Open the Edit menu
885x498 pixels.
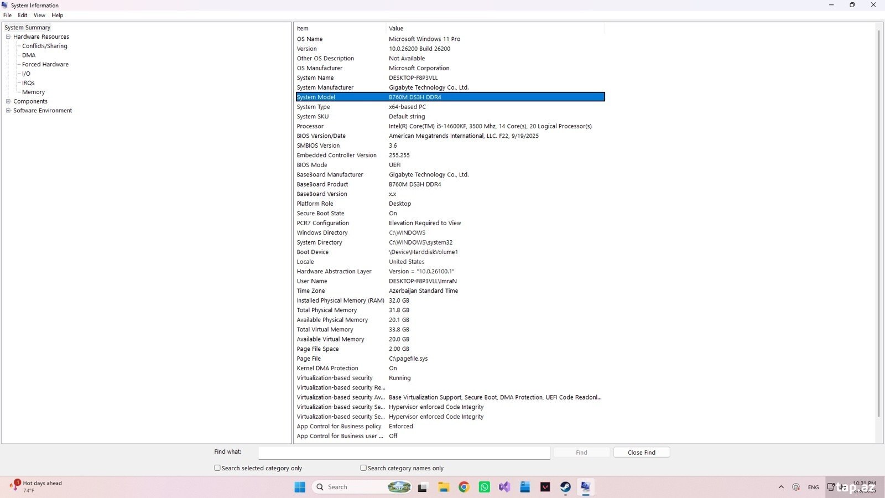[x=22, y=15]
